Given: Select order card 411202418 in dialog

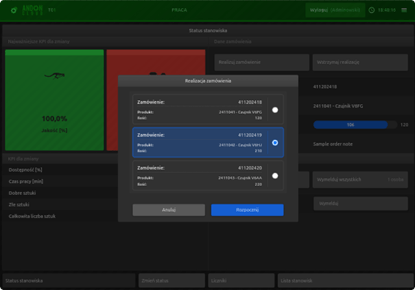Looking at the screenshot, I should point(207,110).
